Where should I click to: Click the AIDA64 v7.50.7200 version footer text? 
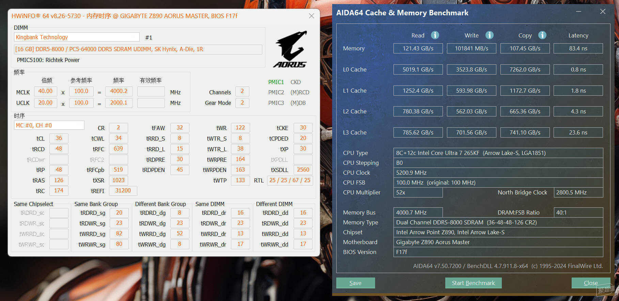coord(508,266)
